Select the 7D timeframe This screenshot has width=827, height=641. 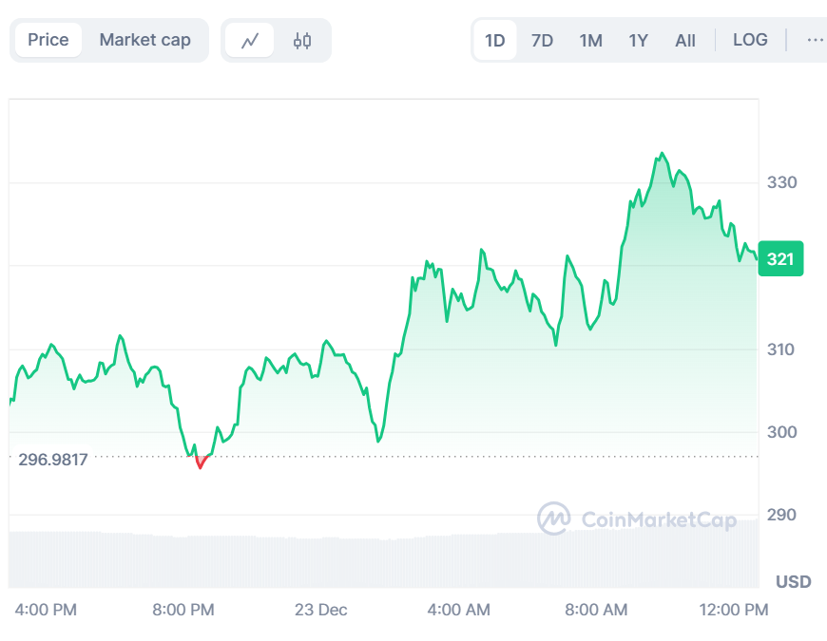tap(542, 40)
